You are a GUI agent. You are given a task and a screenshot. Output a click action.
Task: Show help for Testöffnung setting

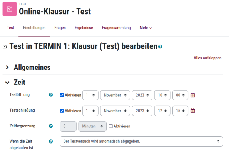point(51,95)
